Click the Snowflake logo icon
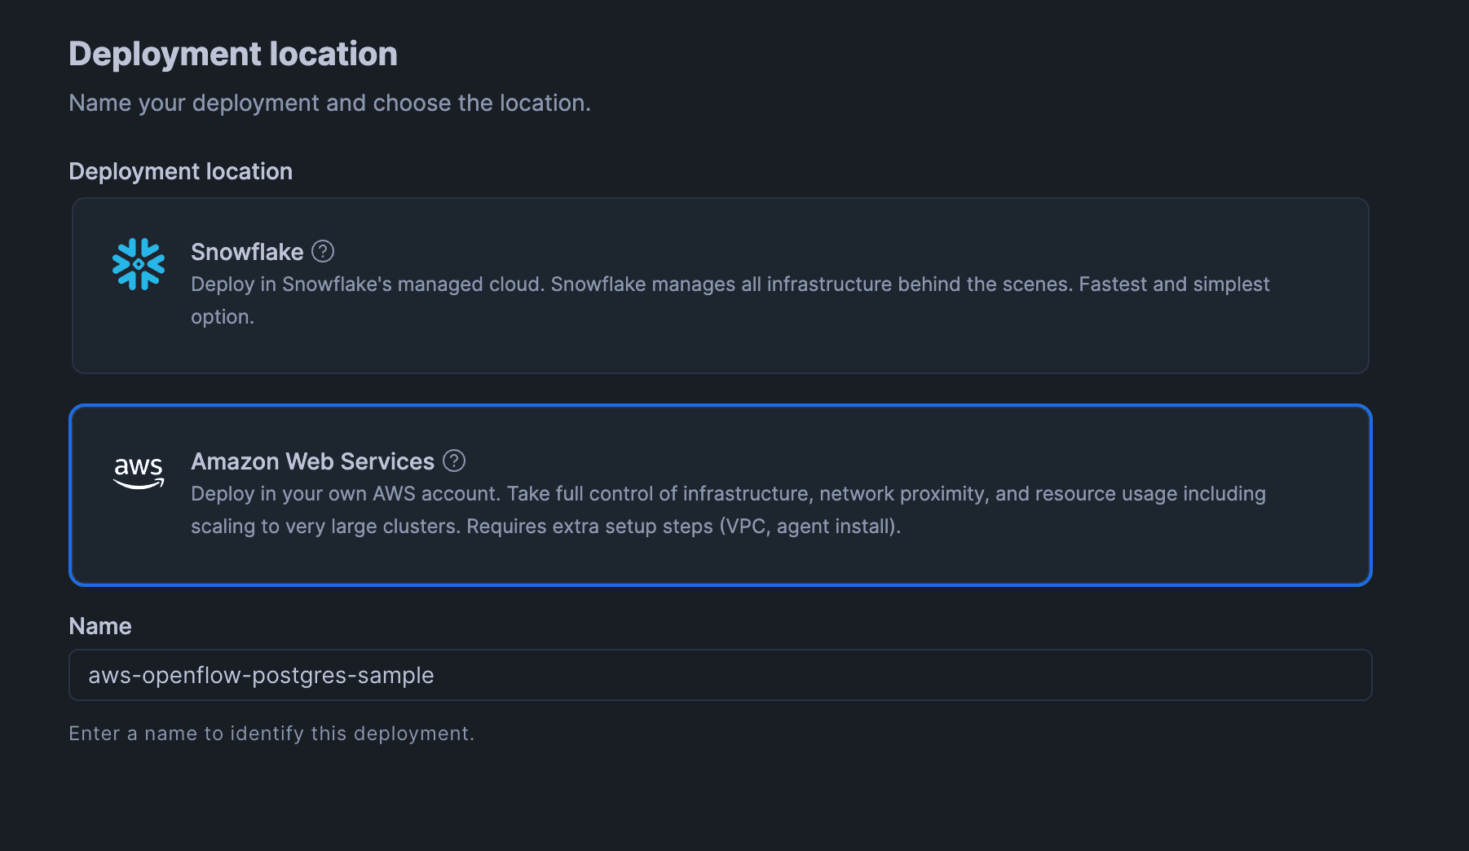The height and width of the screenshot is (851, 1469). point(139,264)
